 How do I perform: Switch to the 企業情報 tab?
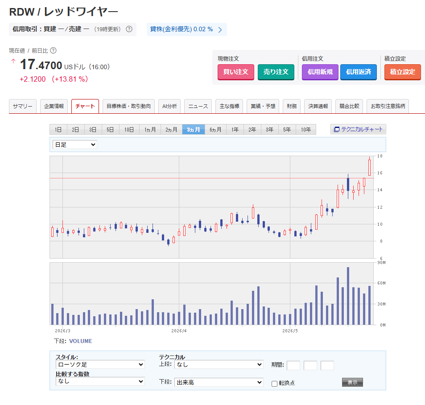[x=54, y=106]
